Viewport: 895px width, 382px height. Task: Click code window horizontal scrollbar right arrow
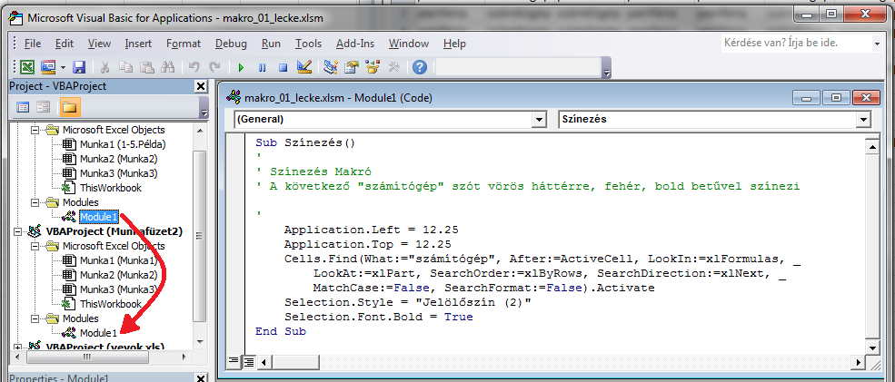point(857,361)
